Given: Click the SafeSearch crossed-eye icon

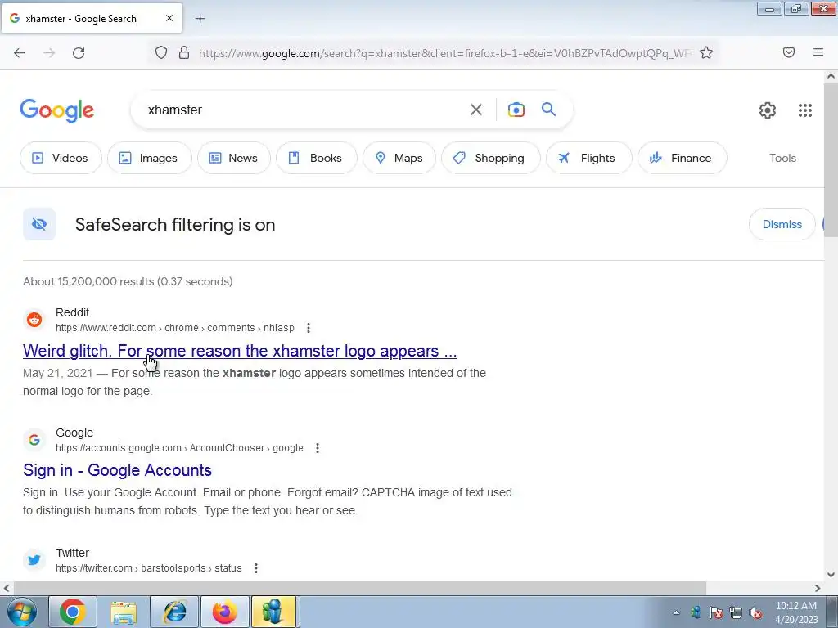Looking at the screenshot, I should (39, 224).
